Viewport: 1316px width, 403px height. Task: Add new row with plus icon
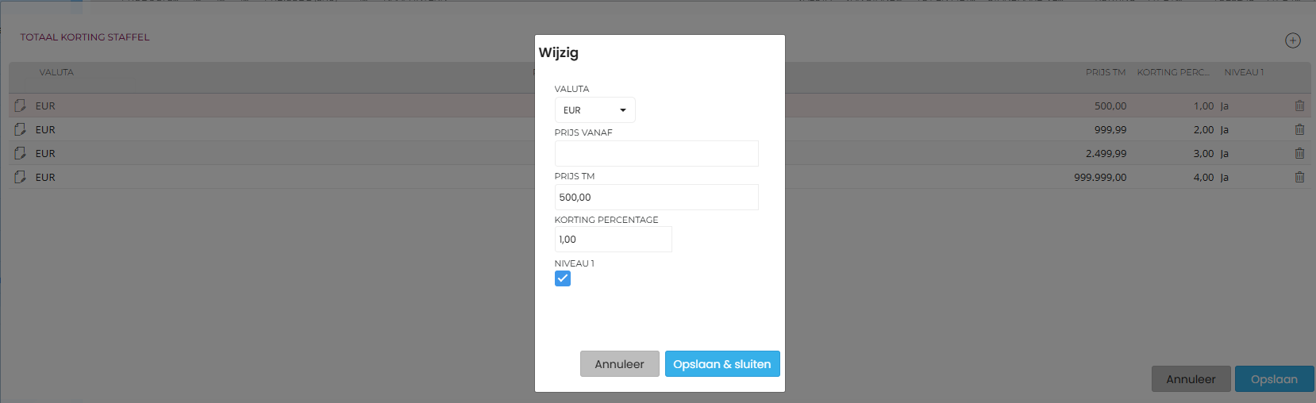click(x=1293, y=40)
